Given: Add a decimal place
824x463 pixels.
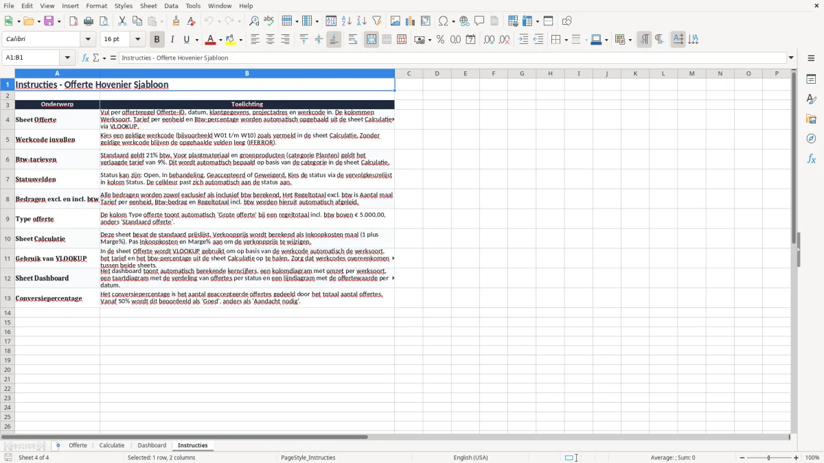Looking at the screenshot, I should (x=489, y=40).
